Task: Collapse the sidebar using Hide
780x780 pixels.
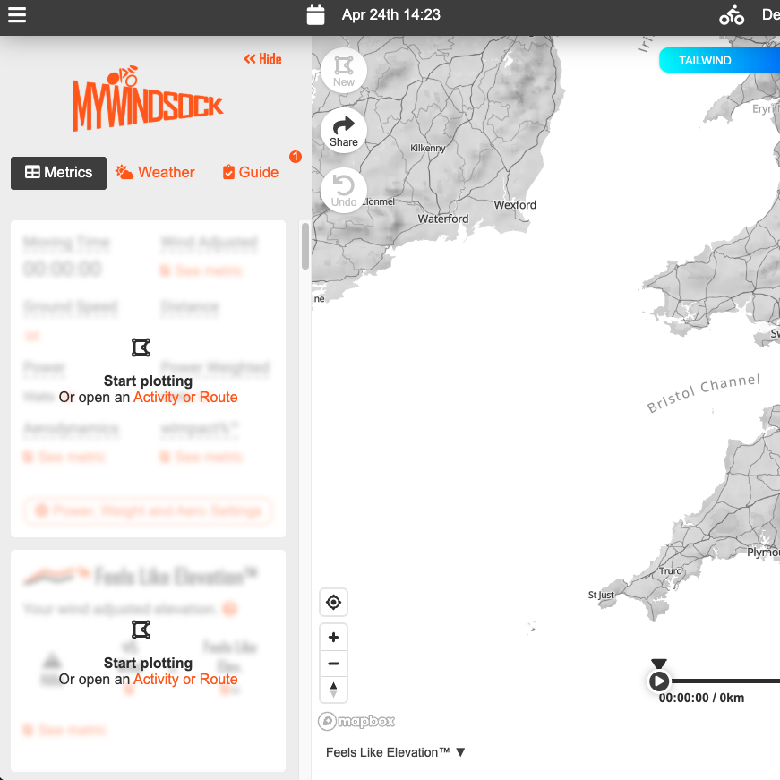Action: pos(261,59)
